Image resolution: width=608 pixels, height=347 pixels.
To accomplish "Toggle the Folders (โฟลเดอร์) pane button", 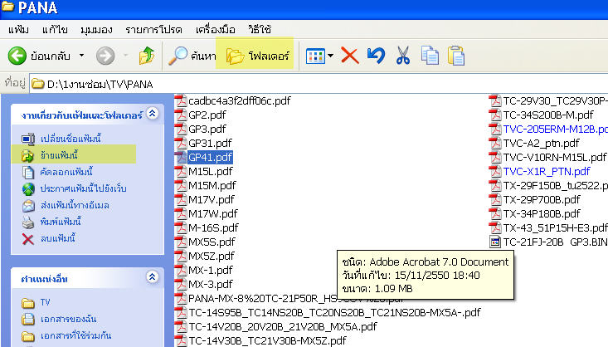I will pyautogui.click(x=257, y=56).
